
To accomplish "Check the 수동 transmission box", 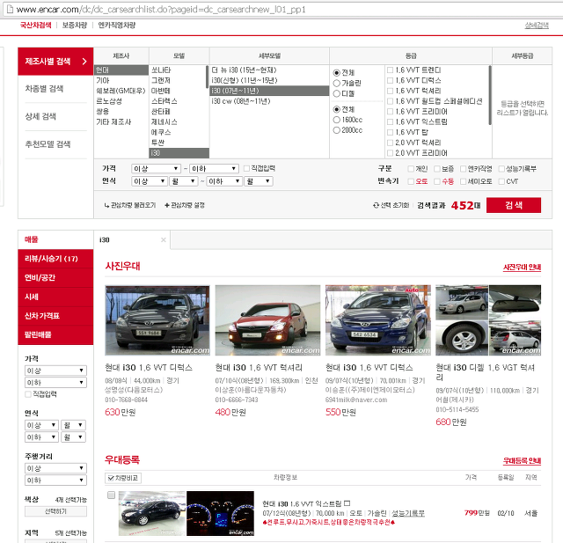I will pos(437,181).
